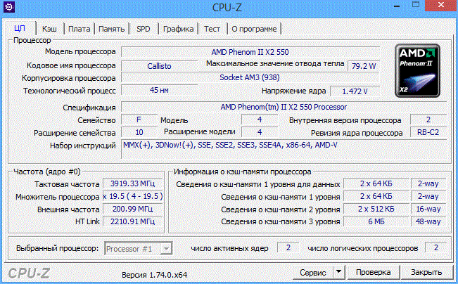Select the AMD Phenom II X2 550 model field
The height and width of the screenshot is (284, 458).
pos(250,52)
